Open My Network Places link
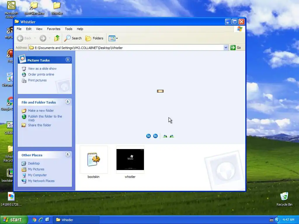 41,181
